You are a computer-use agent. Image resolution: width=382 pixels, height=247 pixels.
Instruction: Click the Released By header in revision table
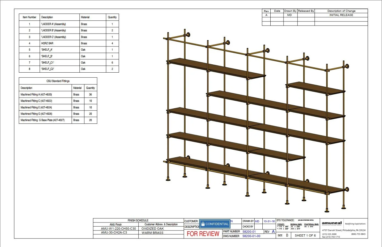click(306, 11)
